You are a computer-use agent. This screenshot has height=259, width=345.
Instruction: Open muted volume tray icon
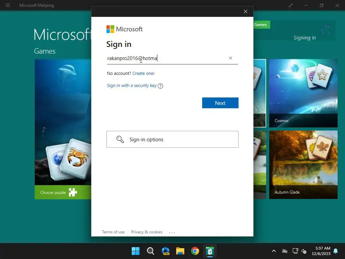tap(304, 251)
